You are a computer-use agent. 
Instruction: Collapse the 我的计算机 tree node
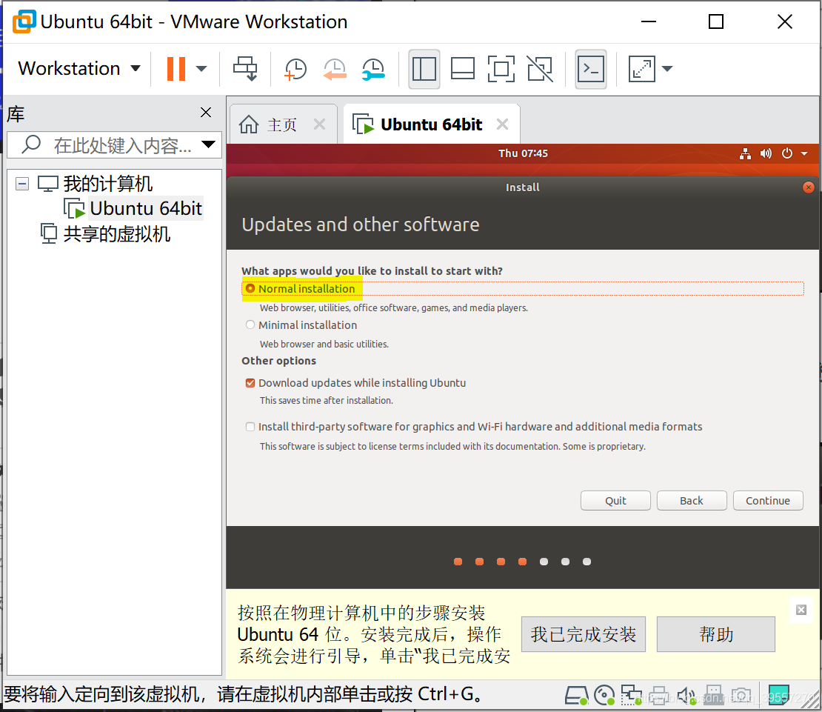[x=22, y=184]
